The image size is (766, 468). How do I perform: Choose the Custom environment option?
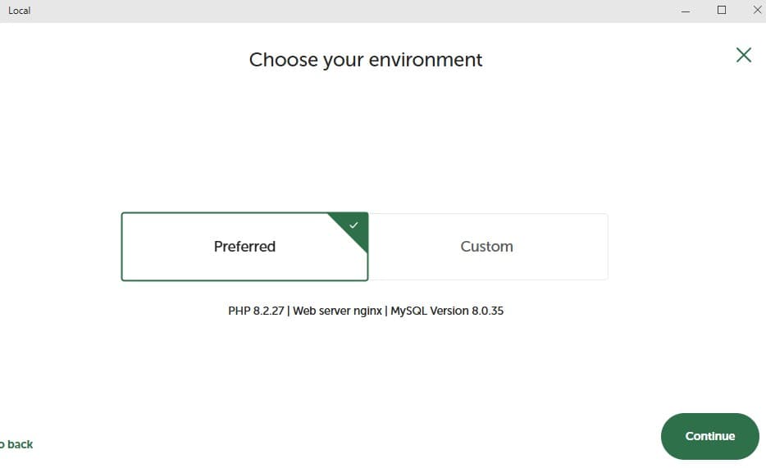click(487, 247)
